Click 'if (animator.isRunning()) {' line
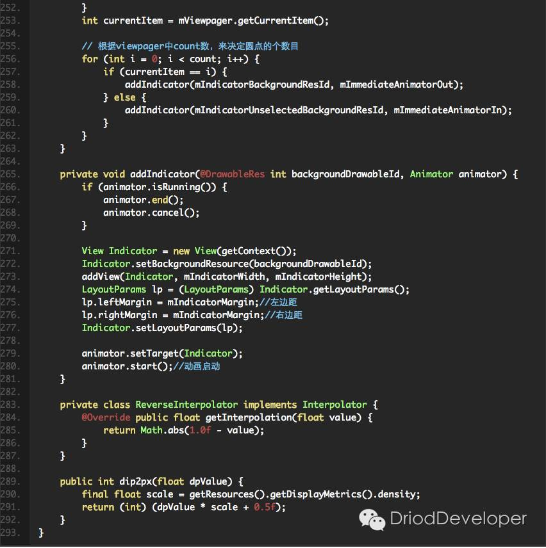 click(154, 187)
